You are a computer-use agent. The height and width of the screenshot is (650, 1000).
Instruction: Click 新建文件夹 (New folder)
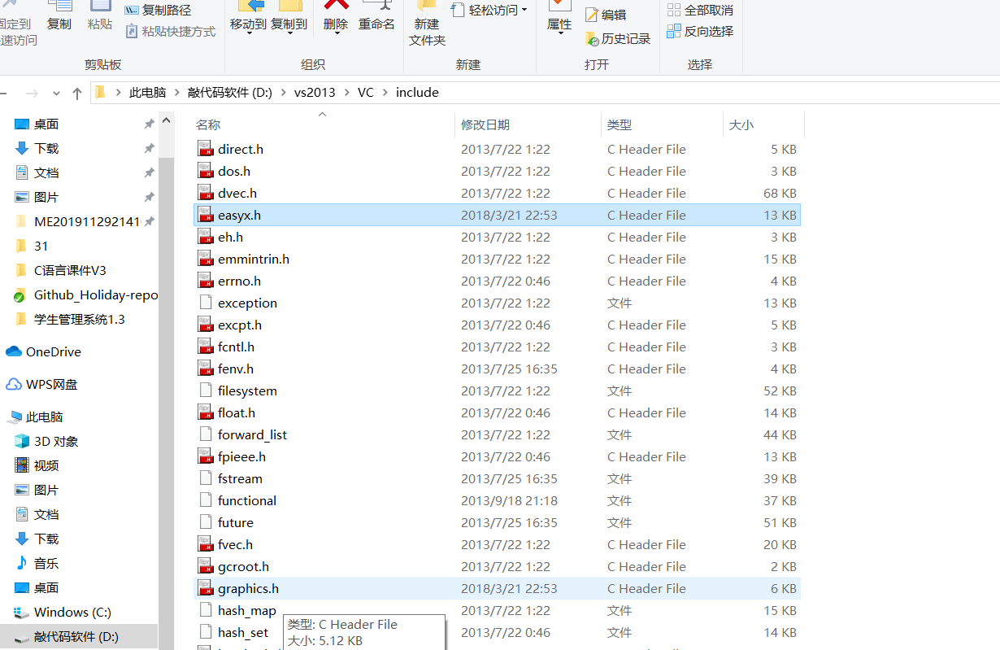click(428, 24)
